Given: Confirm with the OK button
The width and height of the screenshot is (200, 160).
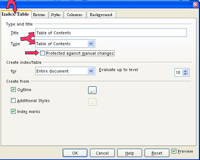Looking at the screenshot, I should point(75,153).
